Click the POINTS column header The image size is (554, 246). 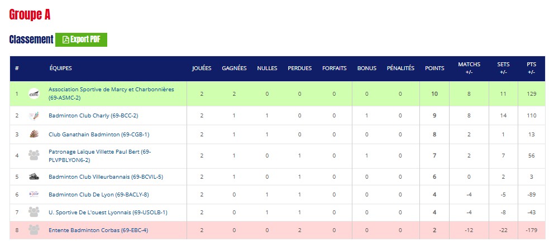434,68
